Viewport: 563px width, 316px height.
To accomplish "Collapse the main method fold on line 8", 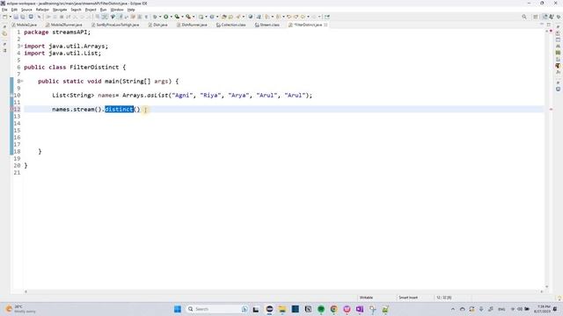I will point(22,81).
